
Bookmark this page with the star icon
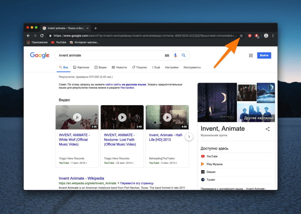(x=241, y=35)
